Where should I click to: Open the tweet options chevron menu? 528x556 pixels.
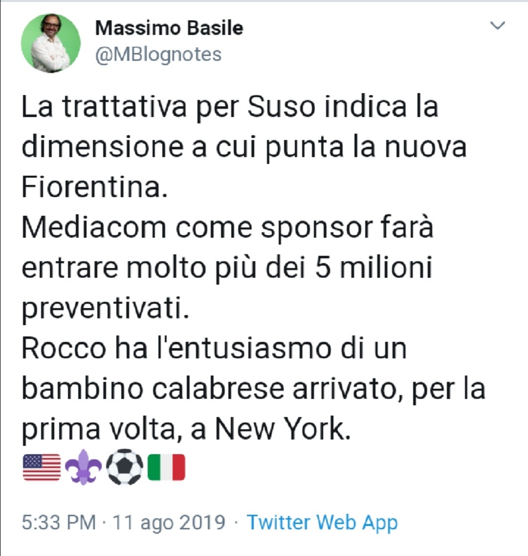[497, 26]
